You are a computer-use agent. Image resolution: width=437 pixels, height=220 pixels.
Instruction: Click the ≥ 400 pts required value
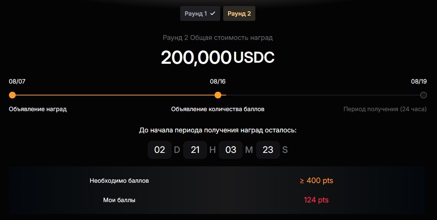point(316,180)
